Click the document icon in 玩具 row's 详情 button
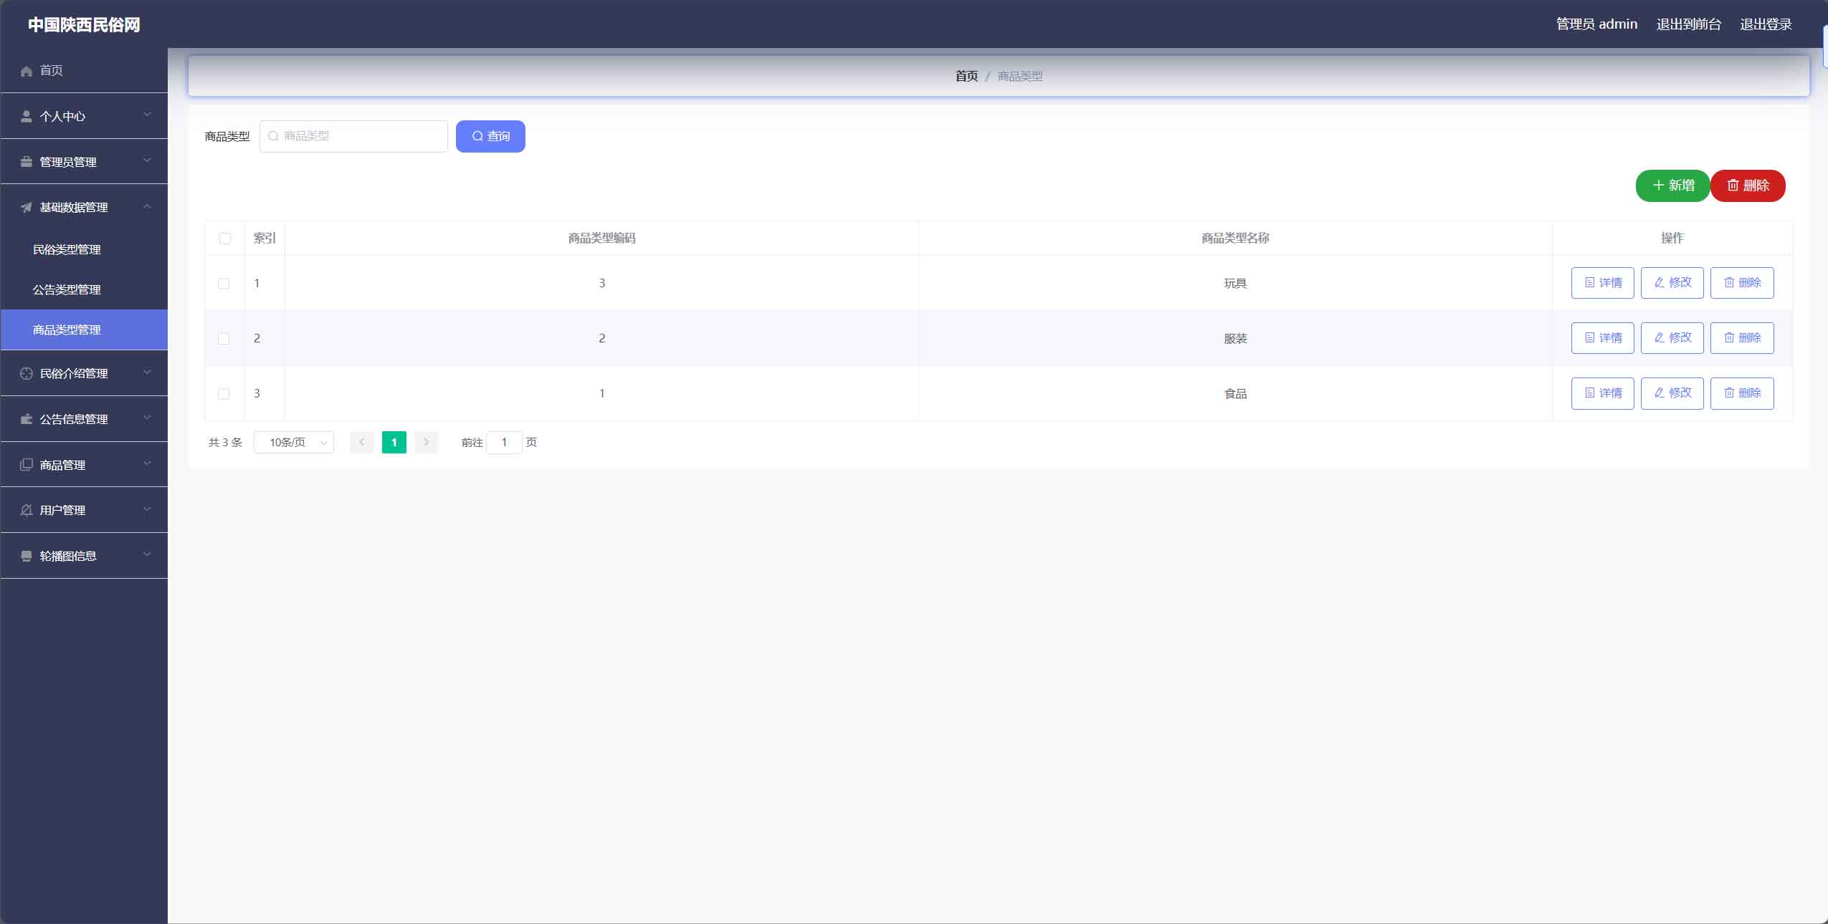The height and width of the screenshot is (924, 1828). point(1590,283)
